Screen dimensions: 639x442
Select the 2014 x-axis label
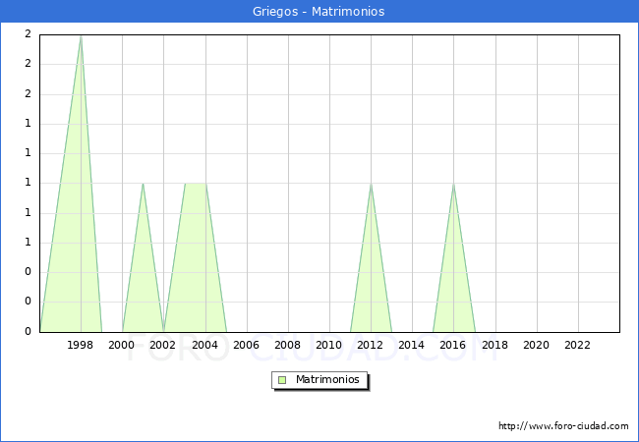tap(412, 346)
